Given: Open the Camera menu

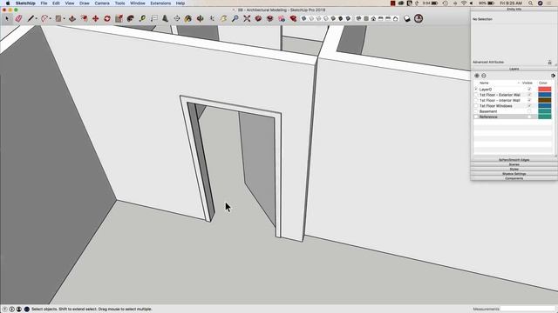Looking at the screenshot, I should 102,3.
